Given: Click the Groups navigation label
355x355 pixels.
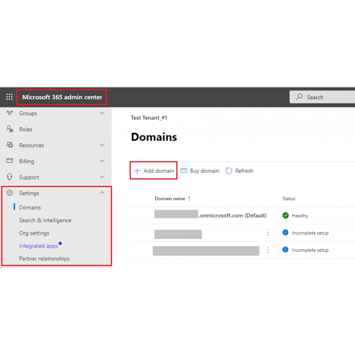Looking at the screenshot, I should pyautogui.click(x=28, y=113).
